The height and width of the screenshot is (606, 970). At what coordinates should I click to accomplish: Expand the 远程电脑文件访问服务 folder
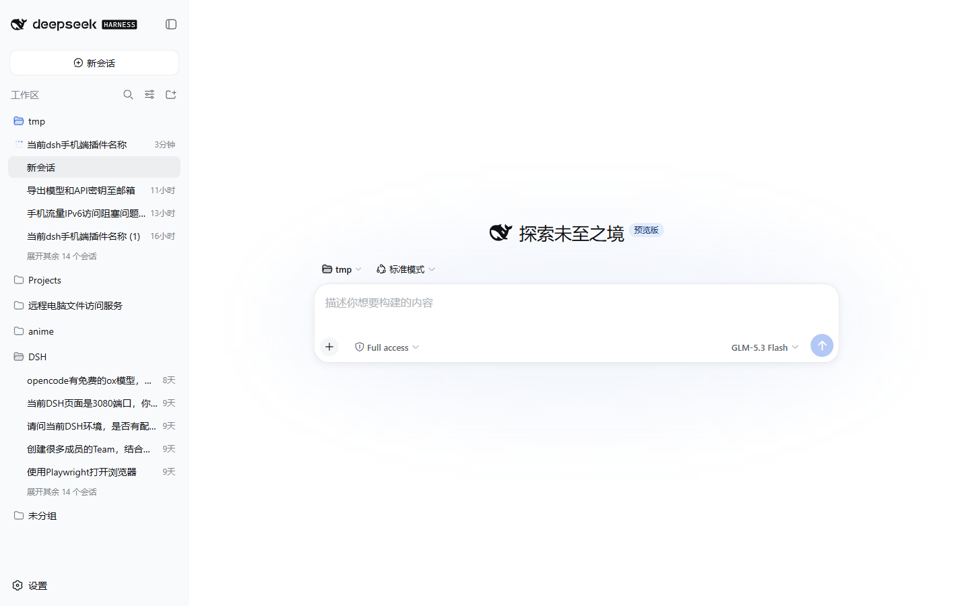click(x=94, y=306)
